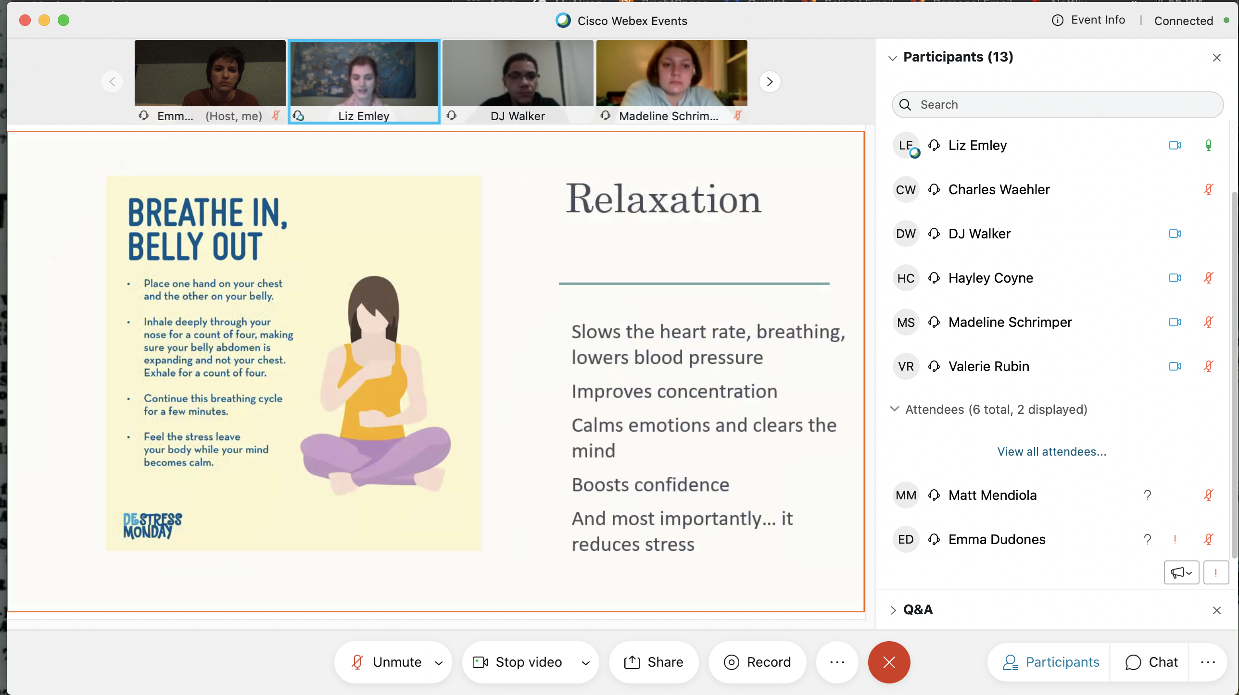Open more options in center controls

point(837,662)
